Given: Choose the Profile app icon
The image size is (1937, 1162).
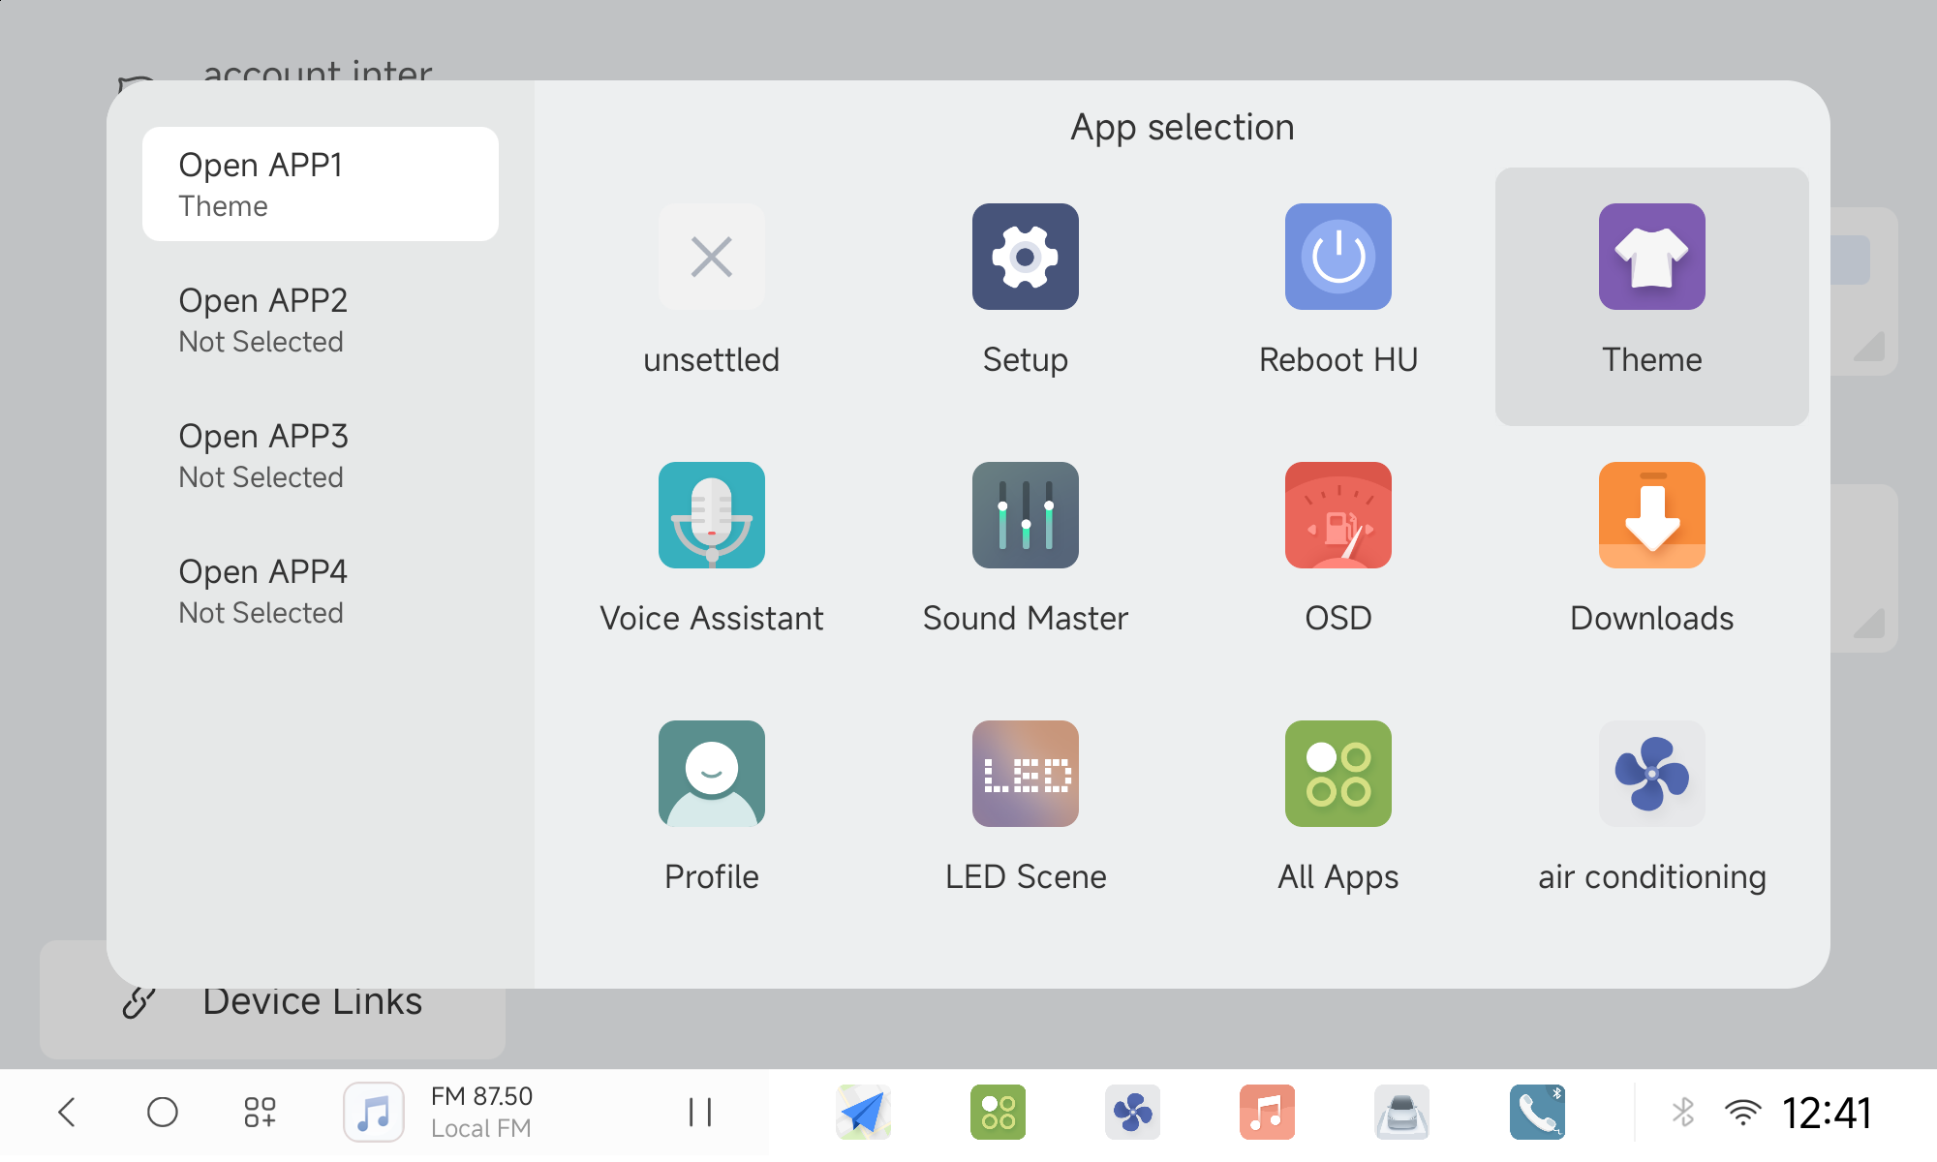Looking at the screenshot, I should [711, 774].
